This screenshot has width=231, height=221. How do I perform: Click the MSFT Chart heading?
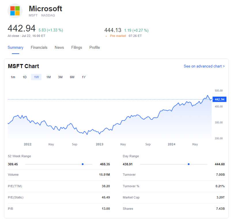pyautogui.click(x=23, y=66)
